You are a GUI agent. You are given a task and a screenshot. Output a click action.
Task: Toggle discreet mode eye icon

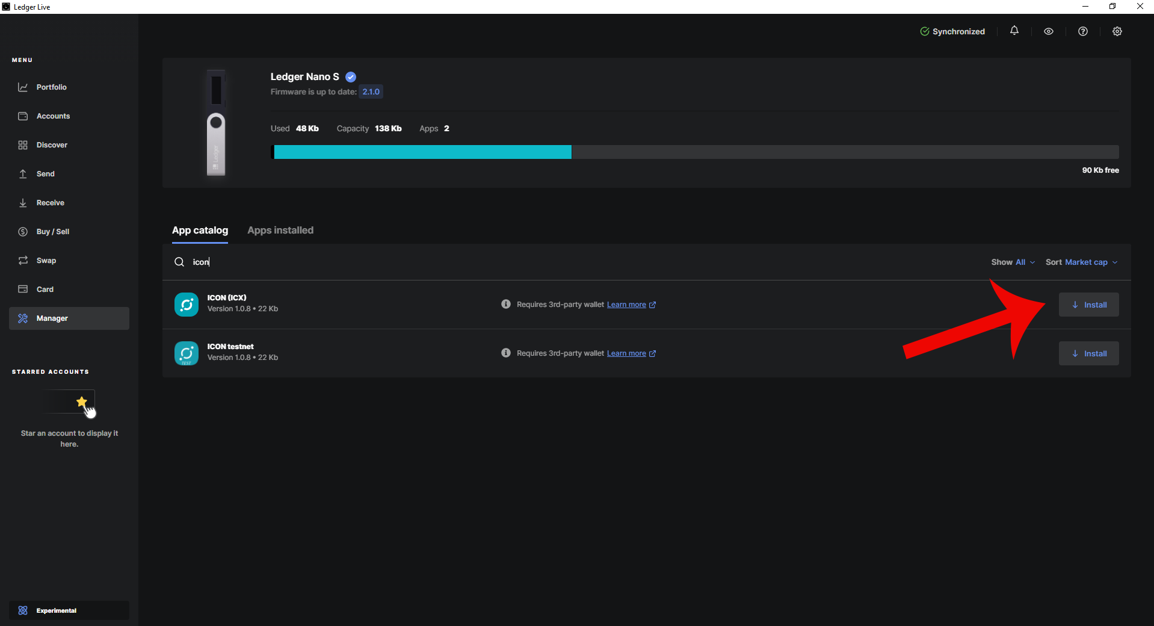[1049, 31]
